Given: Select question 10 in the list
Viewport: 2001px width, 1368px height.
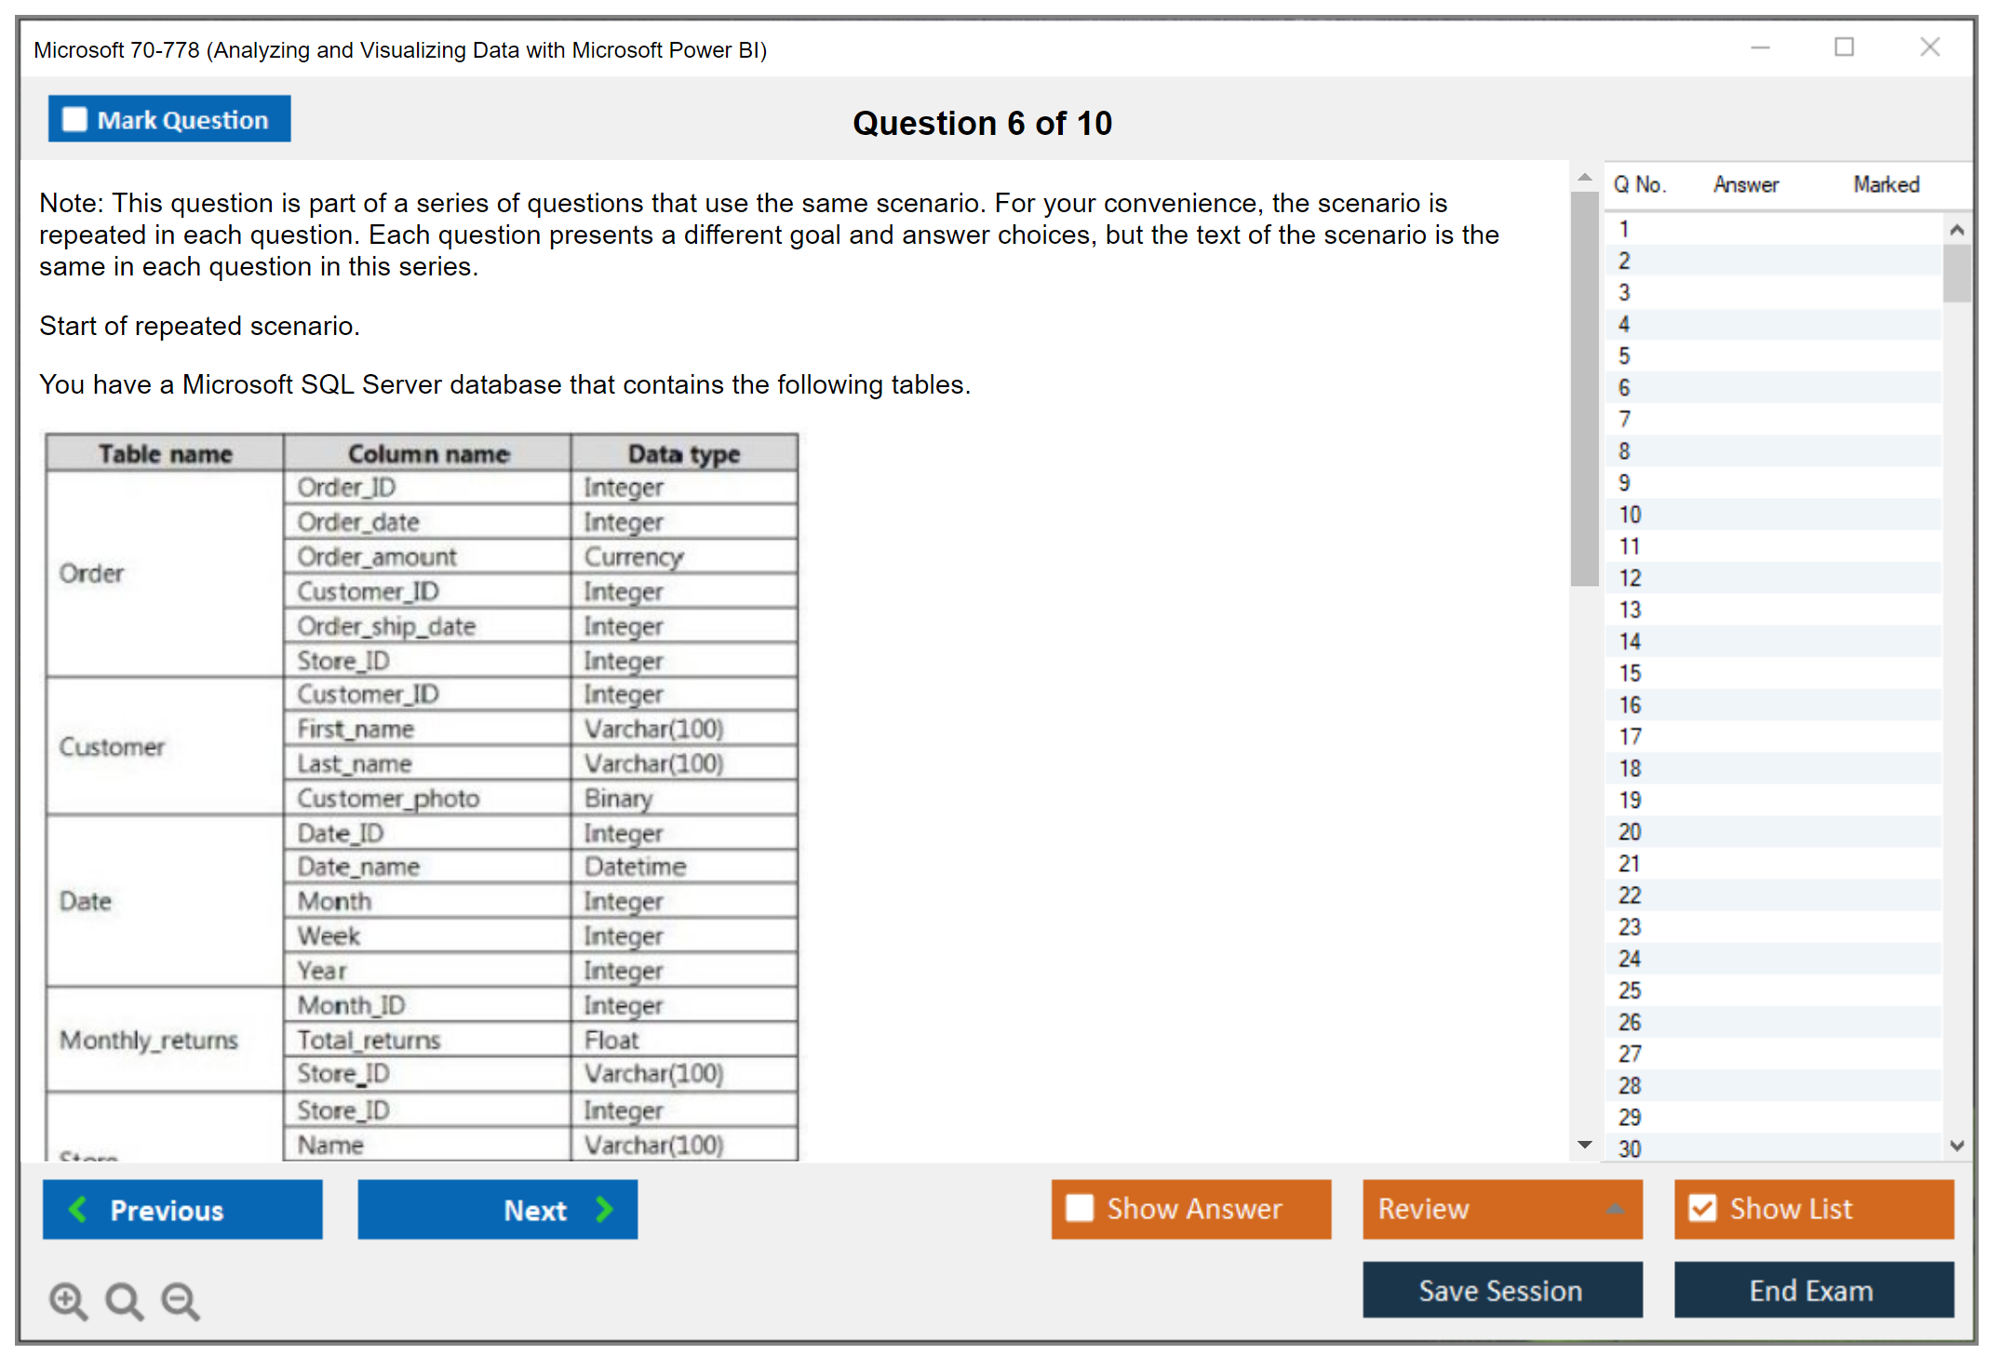Looking at the screenshot, I should pos(1630,515).
